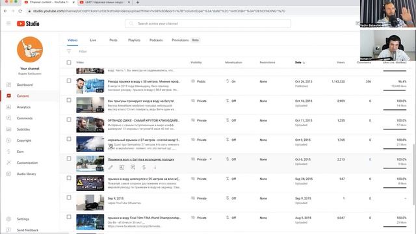This screenshot has height=234, width=416.
Task: Go to Dashboard in the sidebar
Action: tap(25, 85)
